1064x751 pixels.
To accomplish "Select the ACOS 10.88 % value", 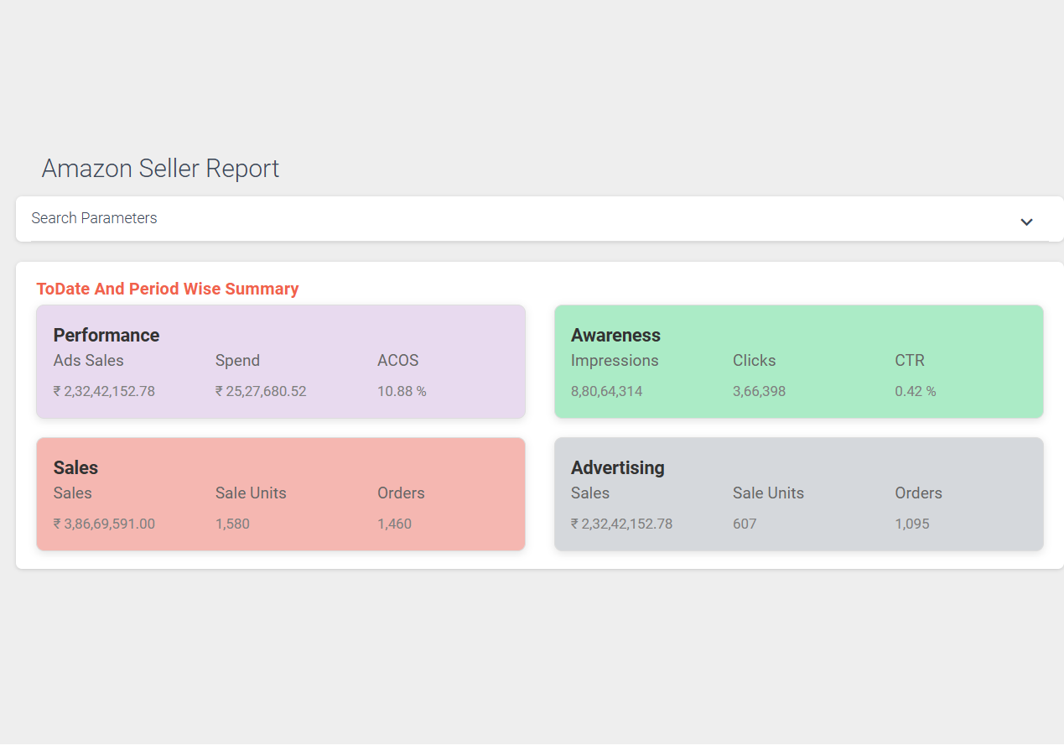I will (x=402, y=391).
